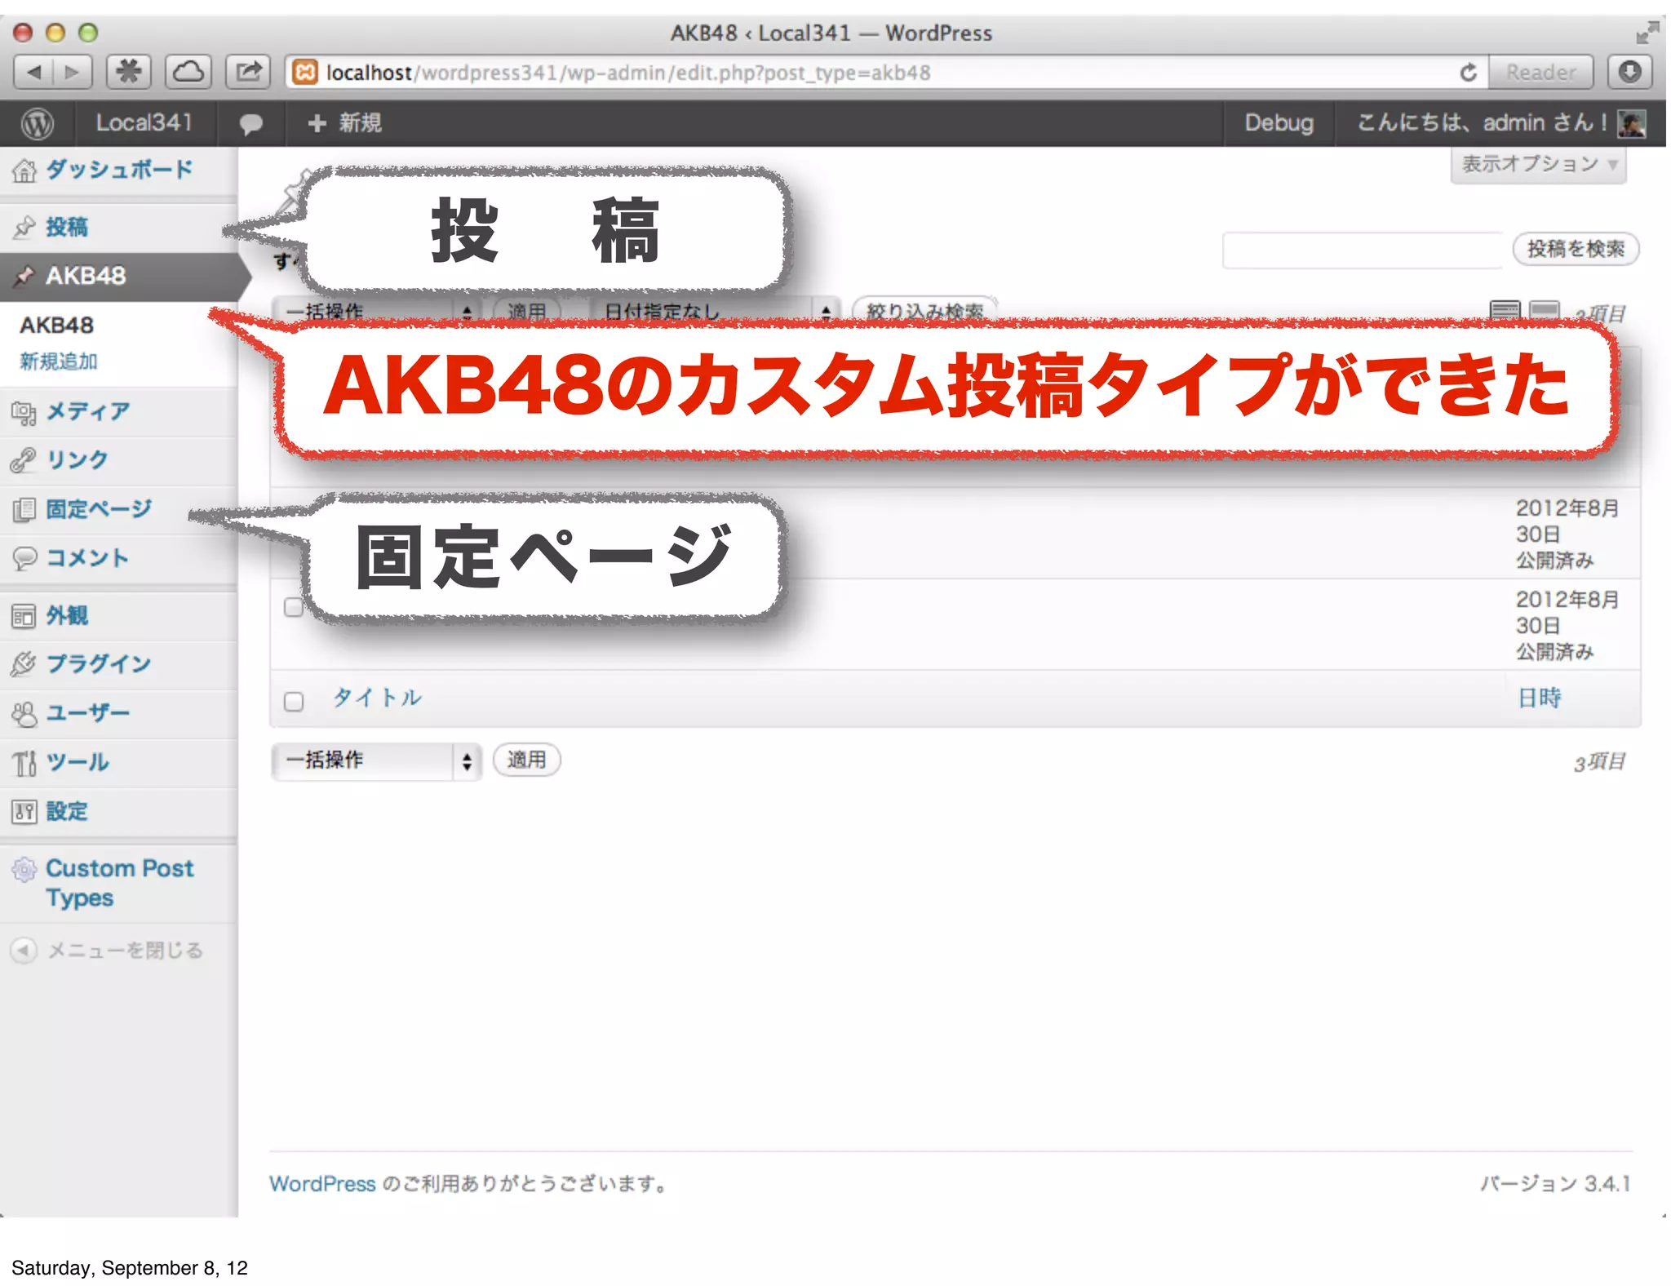1671x1286 pixels.
Task: Click the browser back arrow
Action: tap(34, 73)
